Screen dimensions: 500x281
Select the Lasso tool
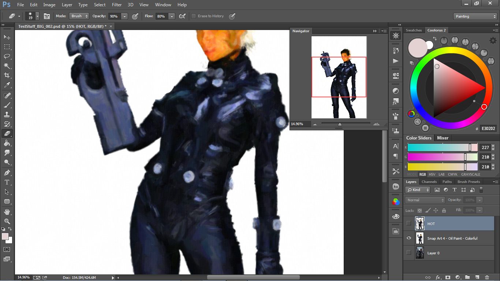click(x=7, y=56)
